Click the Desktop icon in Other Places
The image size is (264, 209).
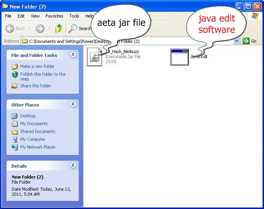[x=15, y=116]
